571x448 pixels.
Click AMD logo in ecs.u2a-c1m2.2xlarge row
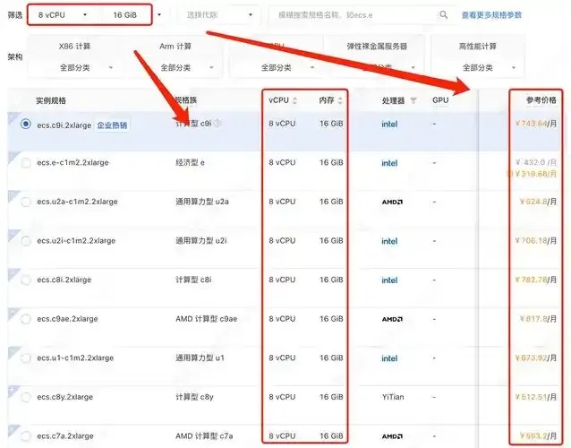pos(392,202)
